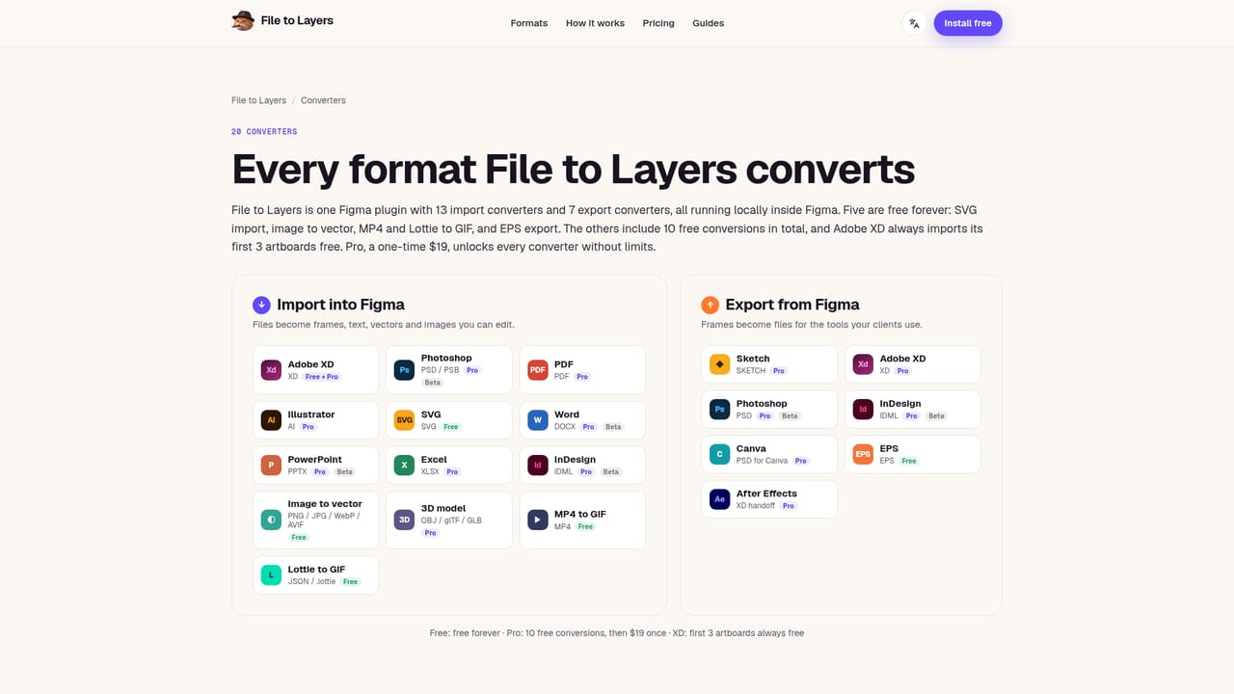Open the Image to vector card title
This screenshot has width=1234, height=694.
coord(325,504)
